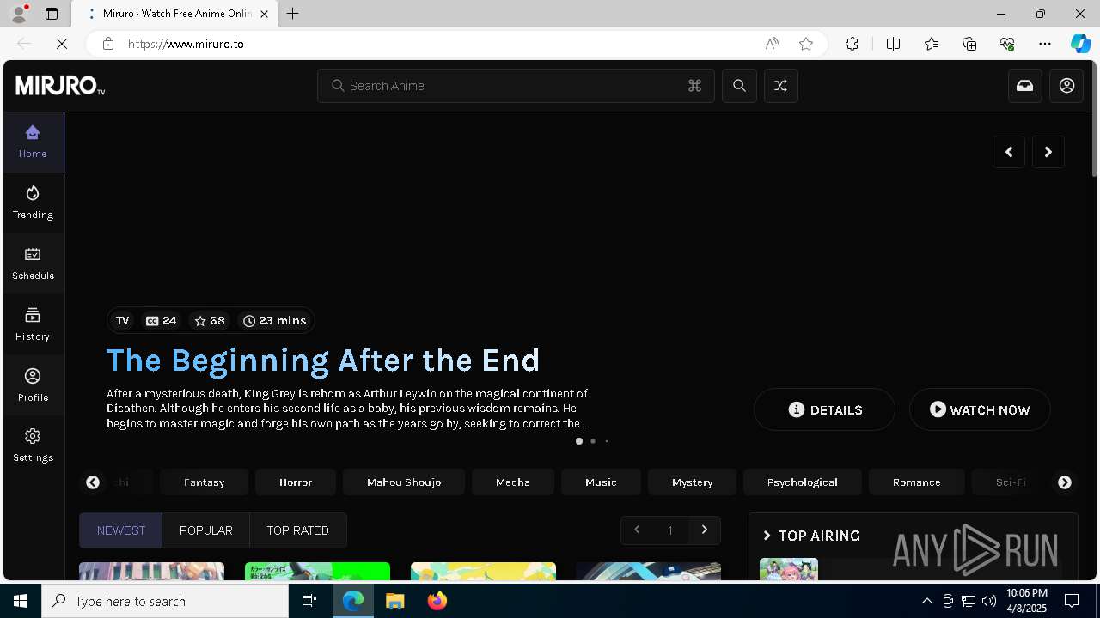Filter by Fantasy genre
This screenshot has width=1100, height=618.
(x=205, y=482)
